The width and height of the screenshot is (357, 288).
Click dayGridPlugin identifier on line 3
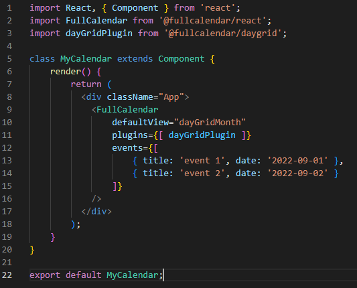coord(99,33)
